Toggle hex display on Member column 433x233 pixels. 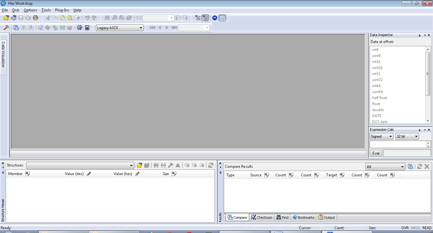point(27,174)
